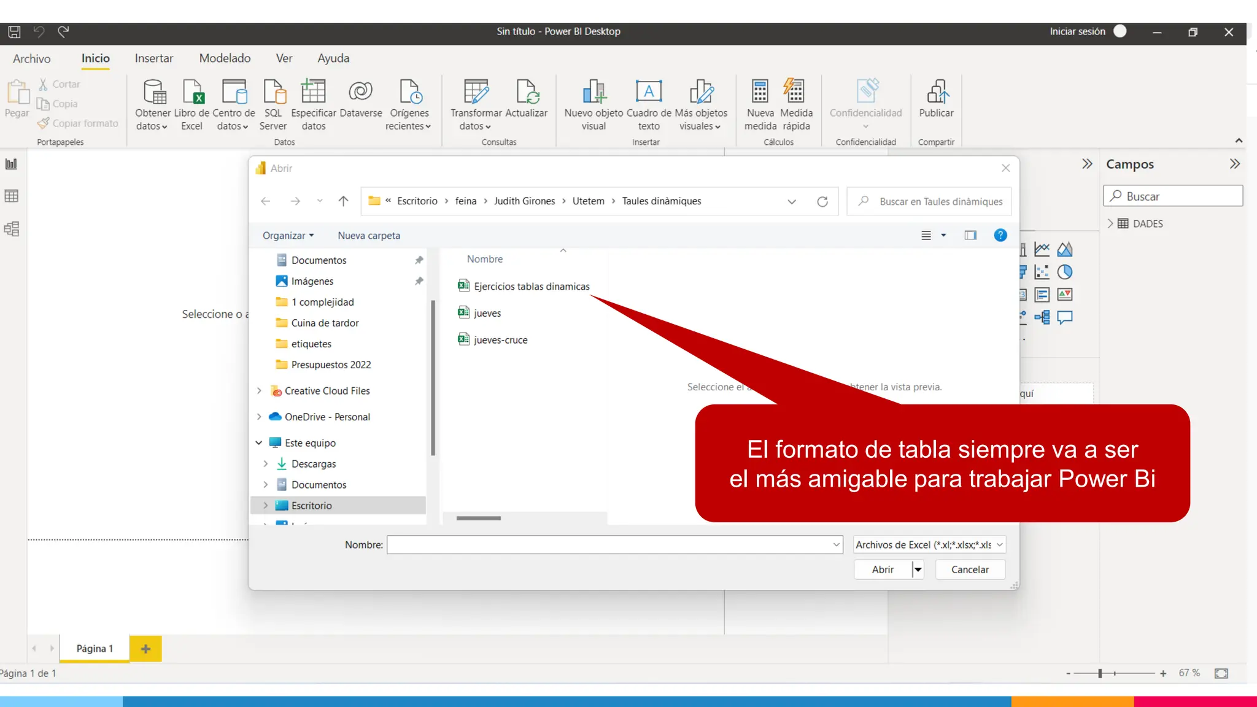Image resolution: width=1257 pixels, height=707 pixels.
Task: Expand the DADES table in Campos
Action: [1110, 223]
